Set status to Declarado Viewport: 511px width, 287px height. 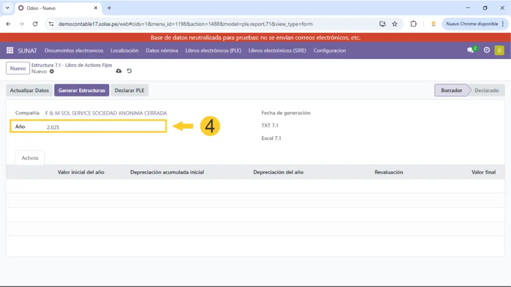486,91
